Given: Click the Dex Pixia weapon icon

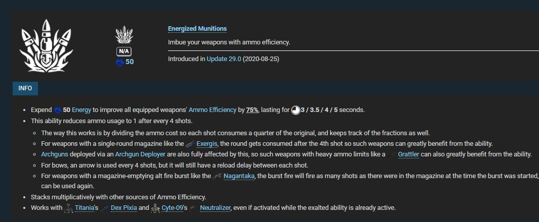Looking at the screenshot, I should coord(104,207).
